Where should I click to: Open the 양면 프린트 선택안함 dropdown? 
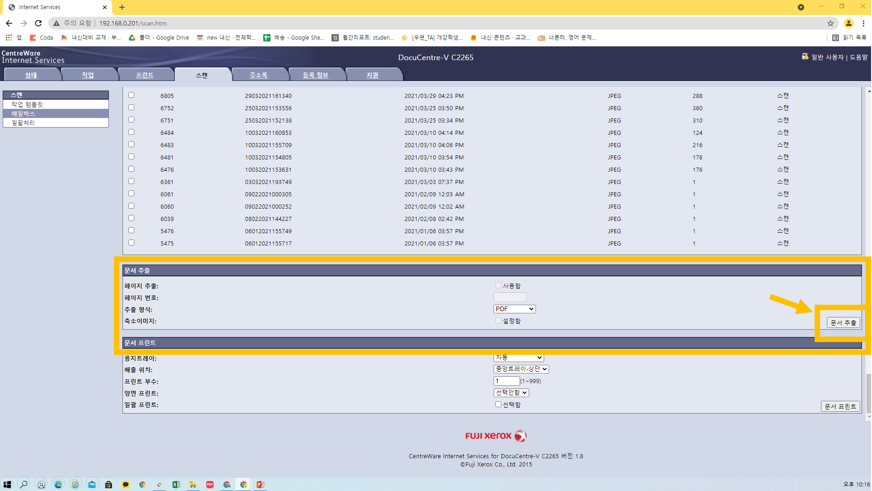pyautogui.click(x=511, y=393)
